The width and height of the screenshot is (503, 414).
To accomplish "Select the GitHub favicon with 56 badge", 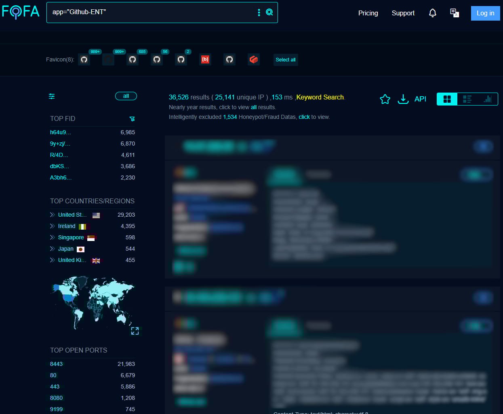I will 157,59.
